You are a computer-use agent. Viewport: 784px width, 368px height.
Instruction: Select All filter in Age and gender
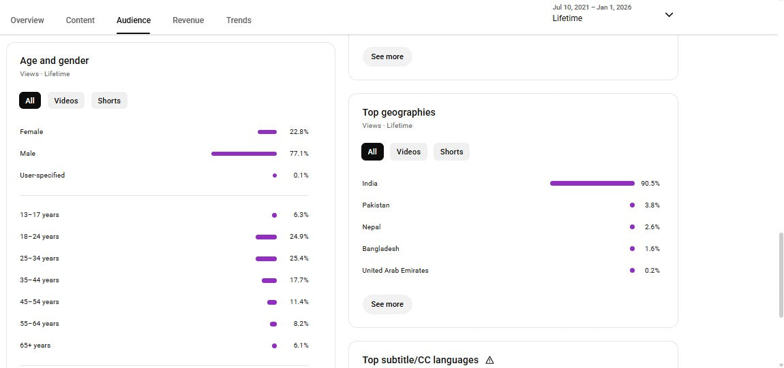pos(30,101)
